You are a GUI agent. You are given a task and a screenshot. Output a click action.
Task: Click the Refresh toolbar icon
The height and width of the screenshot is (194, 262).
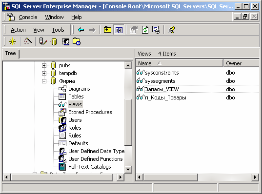click(145, 30)
